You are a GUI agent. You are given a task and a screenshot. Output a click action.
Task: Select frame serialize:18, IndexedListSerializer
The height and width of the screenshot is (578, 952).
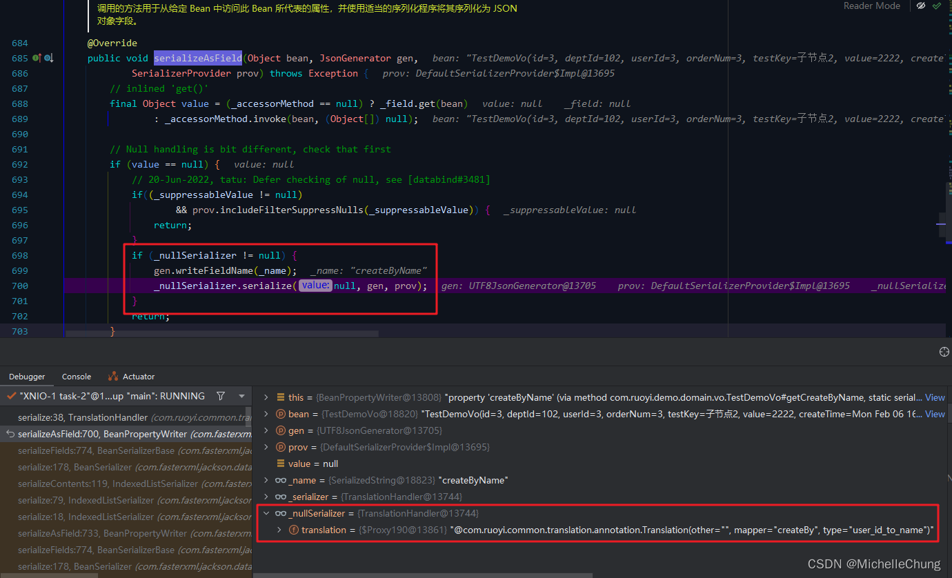[x=126, y=517]
